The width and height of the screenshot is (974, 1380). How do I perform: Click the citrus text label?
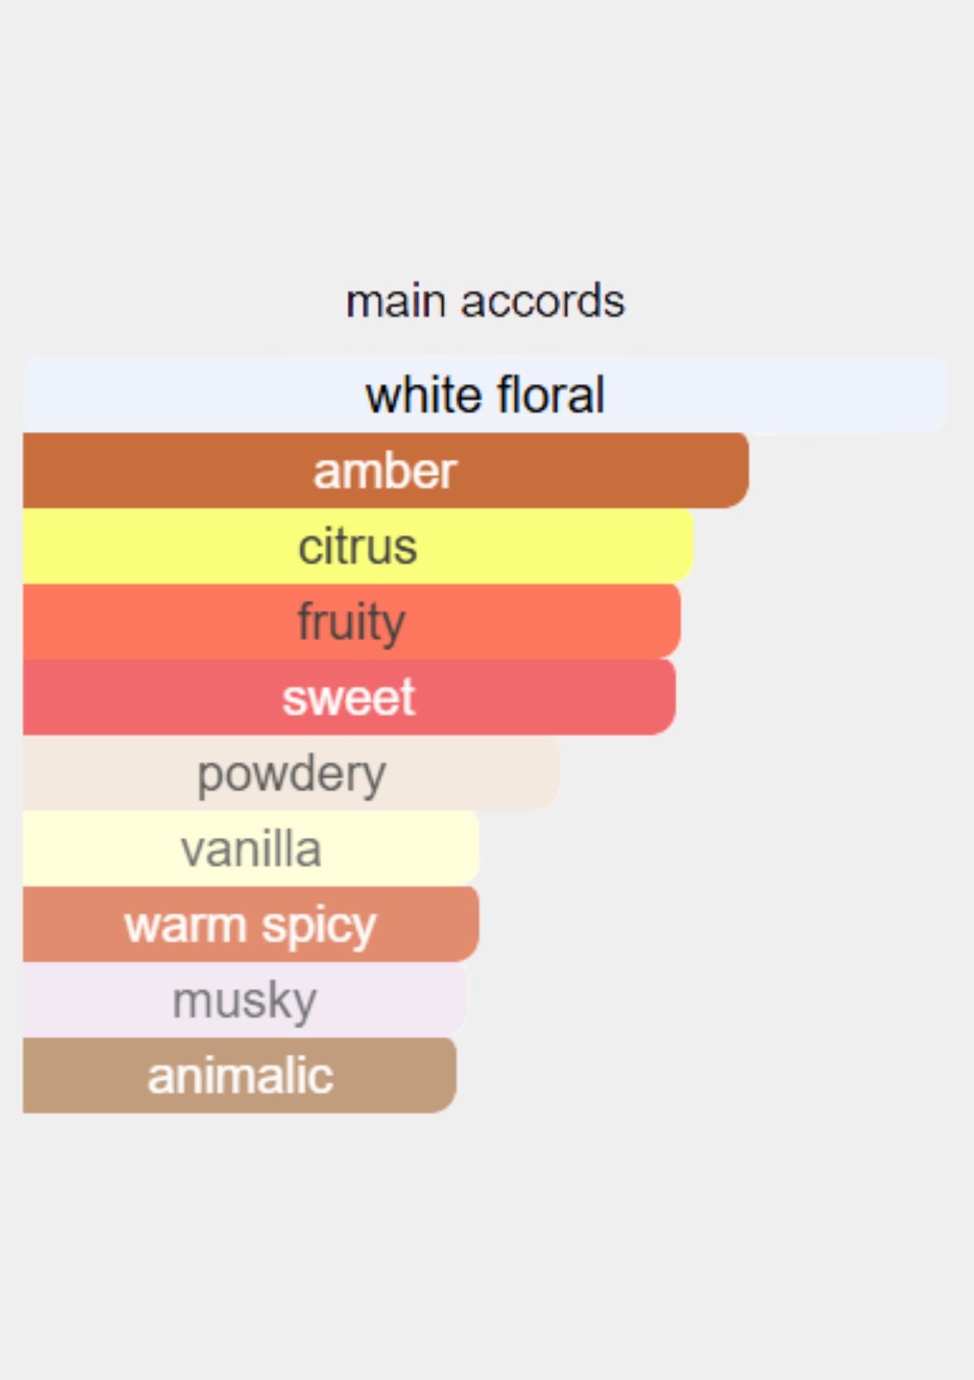pyautogui.click(x=358, y=546)
